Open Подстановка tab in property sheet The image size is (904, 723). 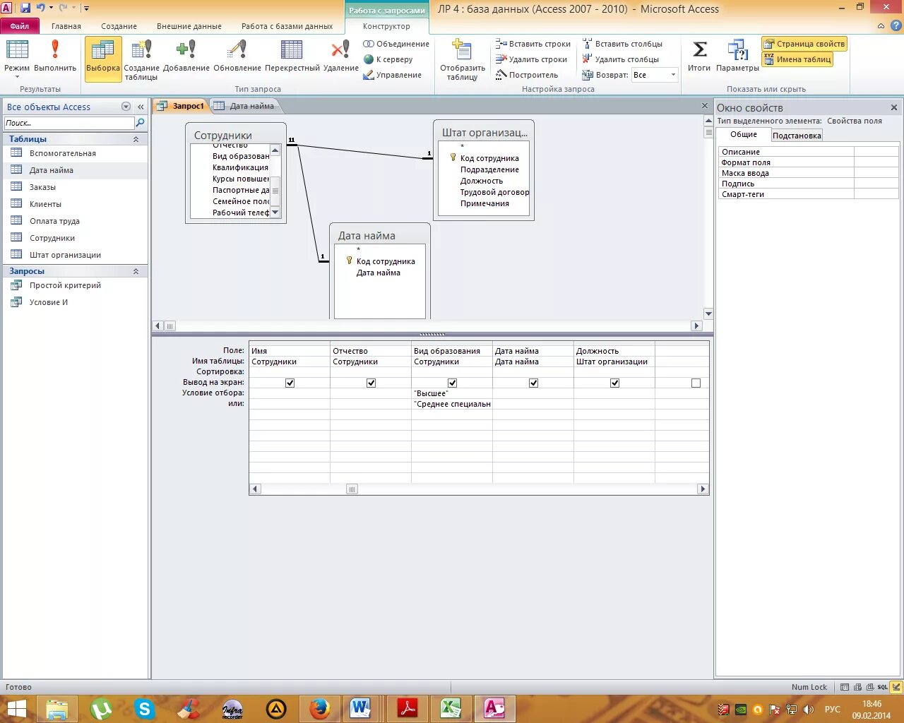click(797, 136)
